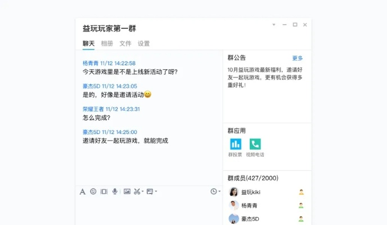Image resolution: width=387 pixels, height=225 pixels.
Task: Click the scissors screenshot tool
Action: [137, 191]
